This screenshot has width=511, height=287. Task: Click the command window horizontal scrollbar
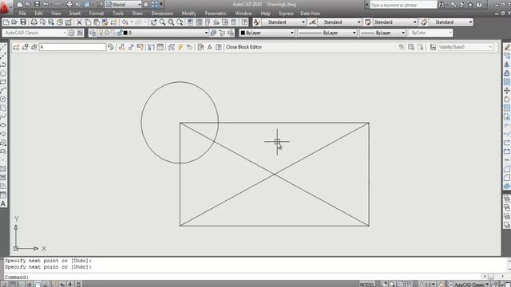tap(493, 277)
